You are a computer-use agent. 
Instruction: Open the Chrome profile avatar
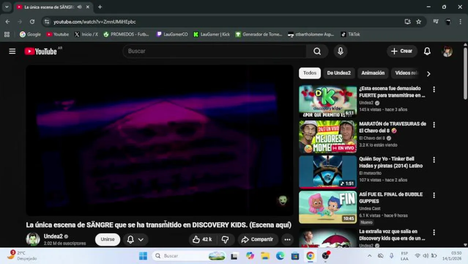(x=447, y=22)
